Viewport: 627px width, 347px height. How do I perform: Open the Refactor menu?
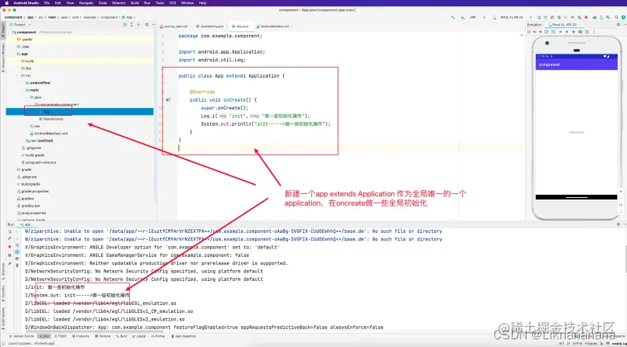coord(119,3)
